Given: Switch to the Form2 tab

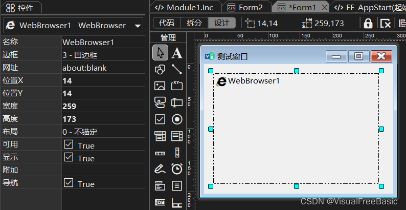Looking at the screenshot, I should click(x=246, y=8).
